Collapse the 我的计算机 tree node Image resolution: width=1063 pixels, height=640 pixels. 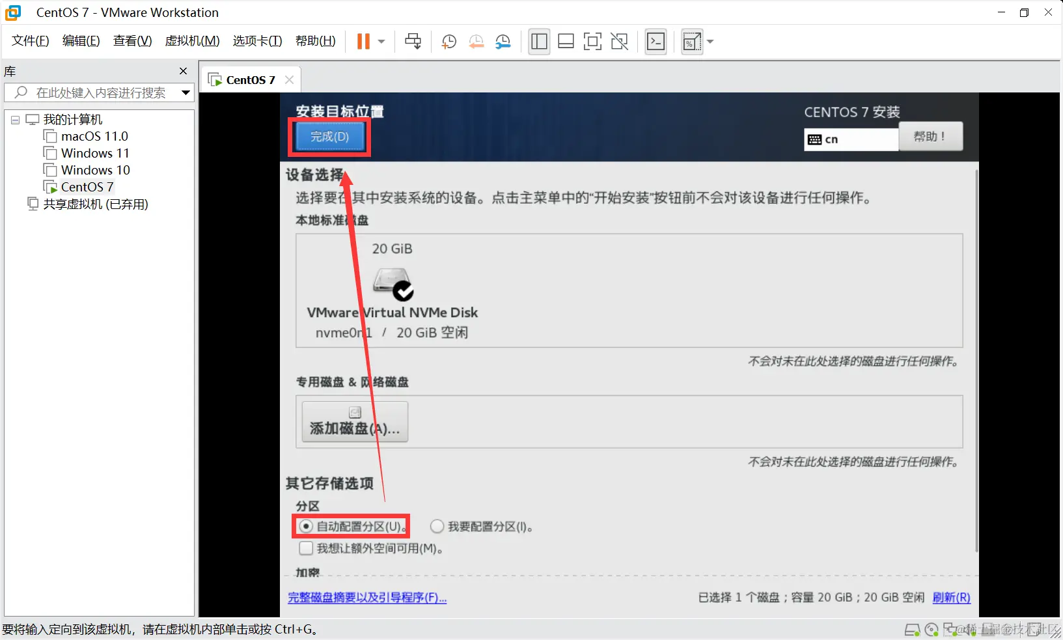tap(15, 120)
